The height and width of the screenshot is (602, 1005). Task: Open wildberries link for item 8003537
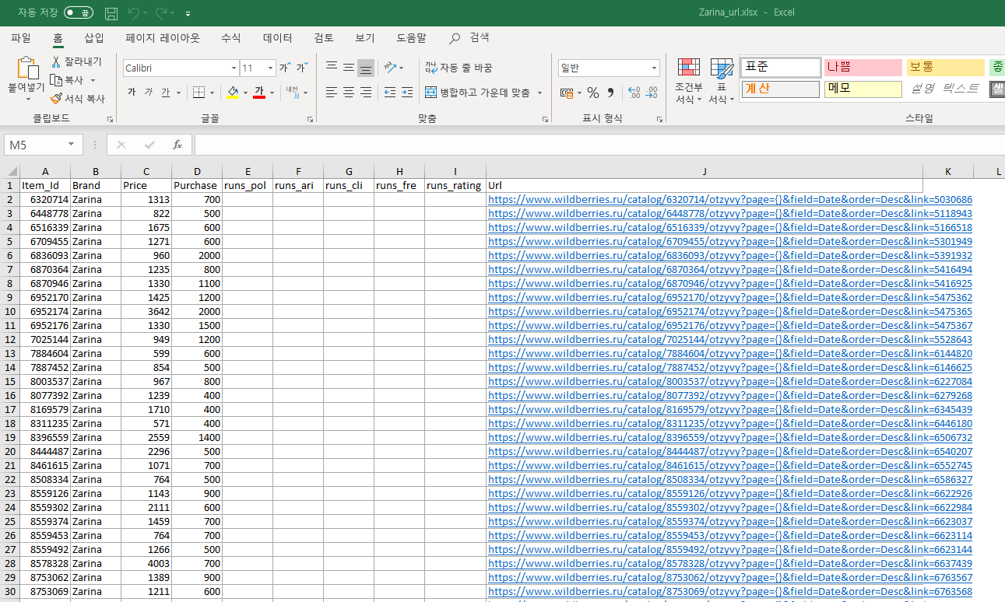pyautogui.click(x=730, y=381)
